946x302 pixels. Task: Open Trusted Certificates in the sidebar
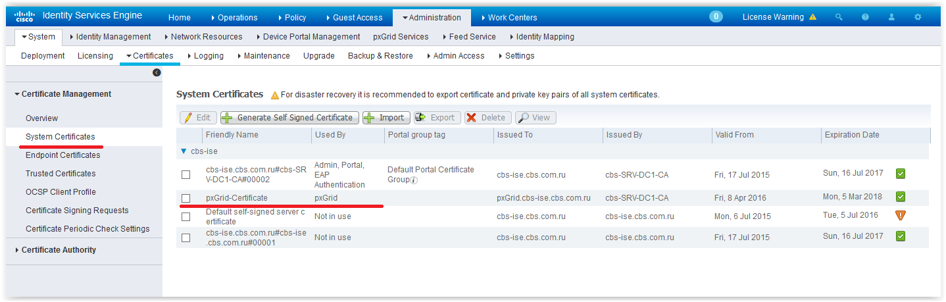(x=61, y=174)
